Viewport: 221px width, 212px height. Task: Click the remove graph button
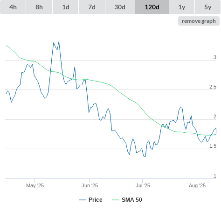click(199, 21)
